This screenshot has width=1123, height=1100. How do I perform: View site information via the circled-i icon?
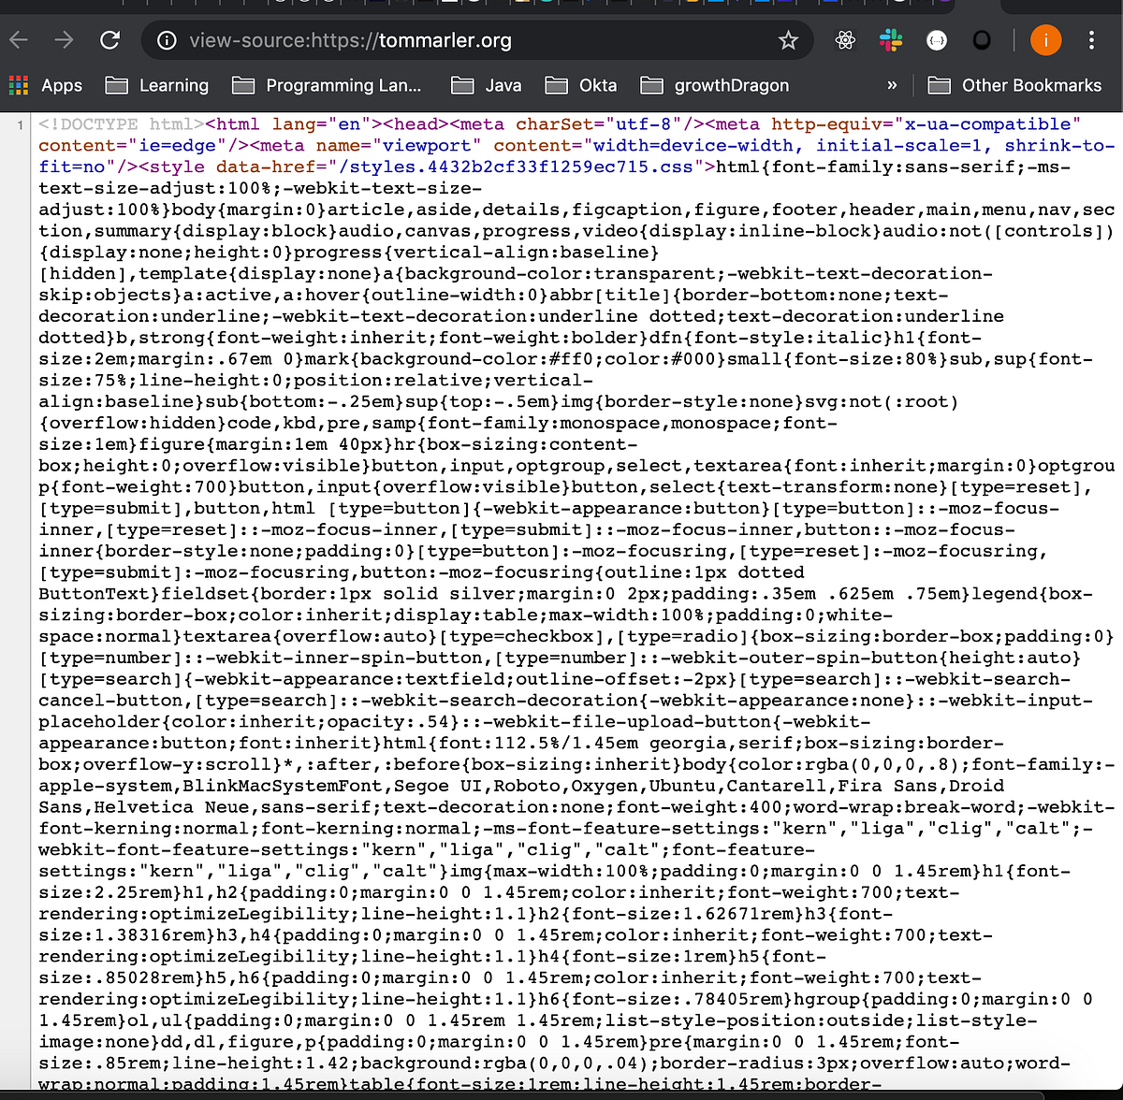pyautogui.click(x=167, y=40)
